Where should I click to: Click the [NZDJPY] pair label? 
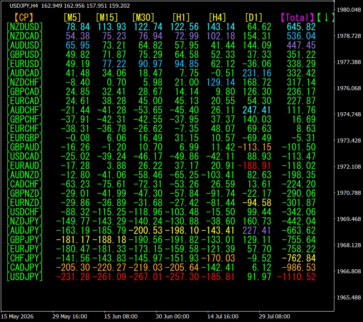25,221
